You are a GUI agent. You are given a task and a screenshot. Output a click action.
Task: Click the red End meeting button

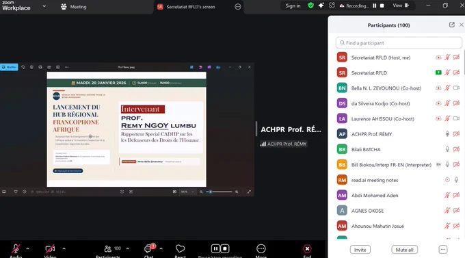(x=307, y=250)
